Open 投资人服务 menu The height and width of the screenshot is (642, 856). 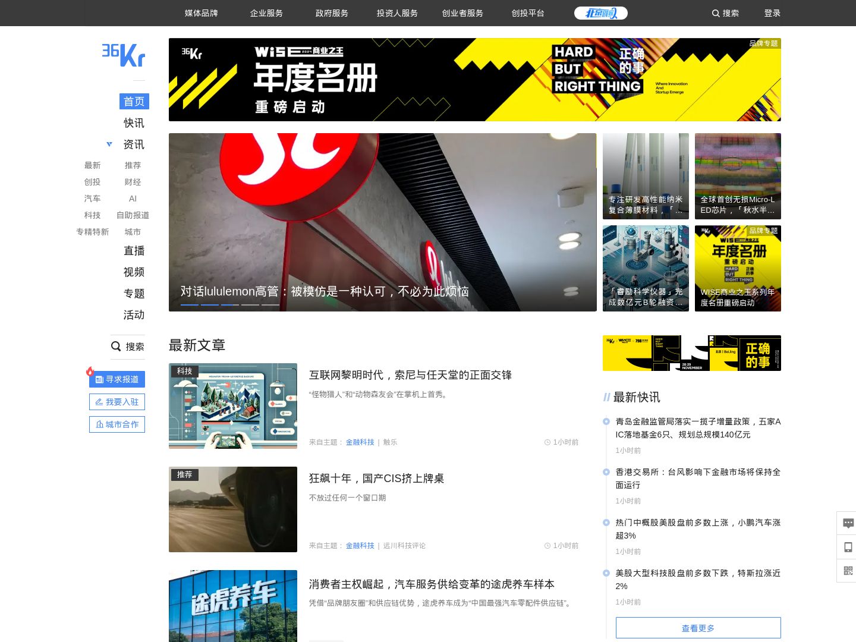[x=398, y=13]
